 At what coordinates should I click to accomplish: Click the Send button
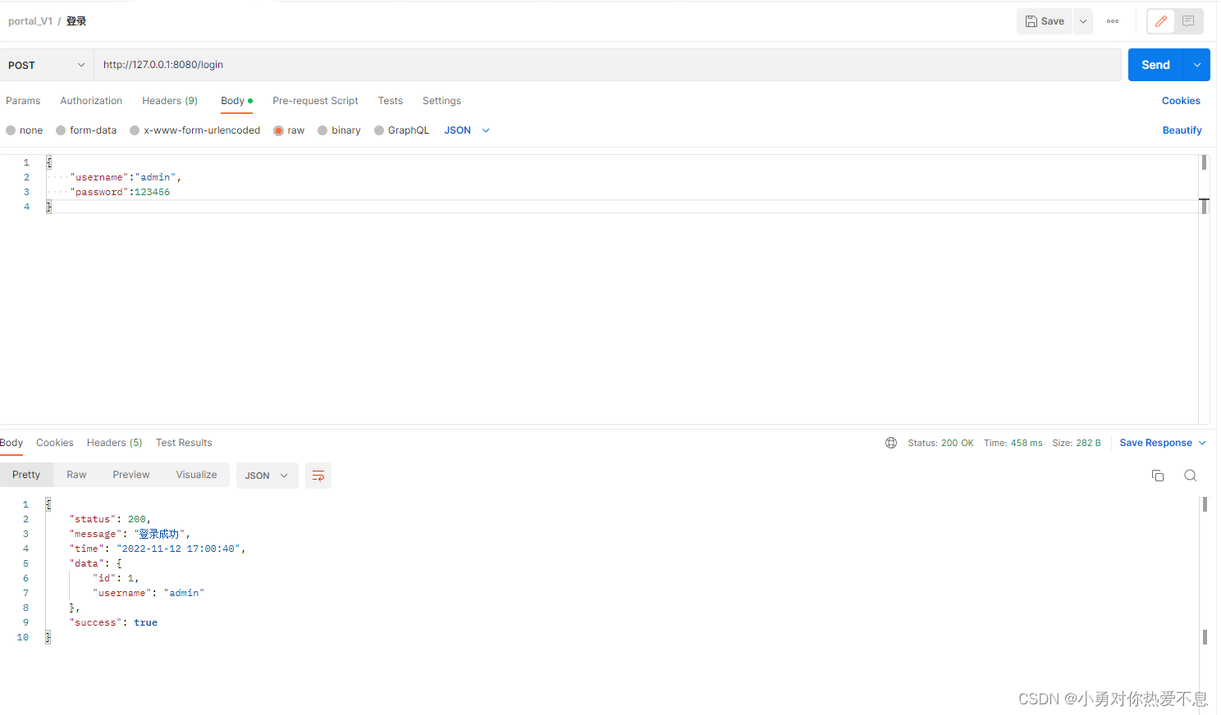pos(1155,64)
